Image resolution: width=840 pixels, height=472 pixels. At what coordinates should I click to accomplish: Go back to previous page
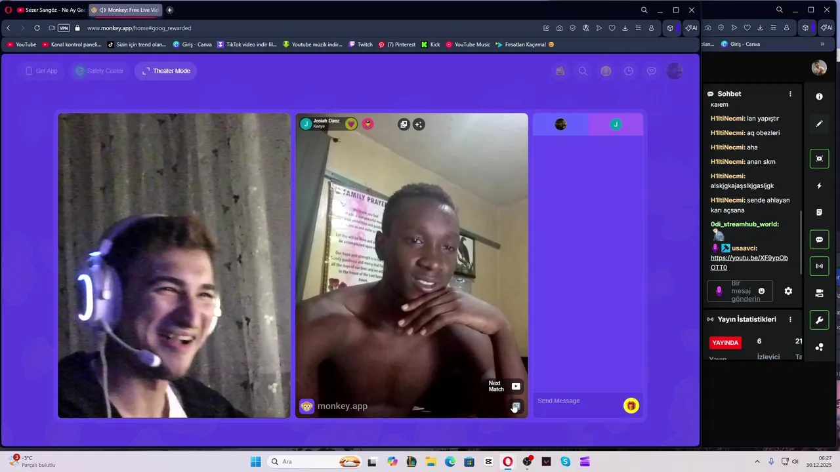click(9, 28)
